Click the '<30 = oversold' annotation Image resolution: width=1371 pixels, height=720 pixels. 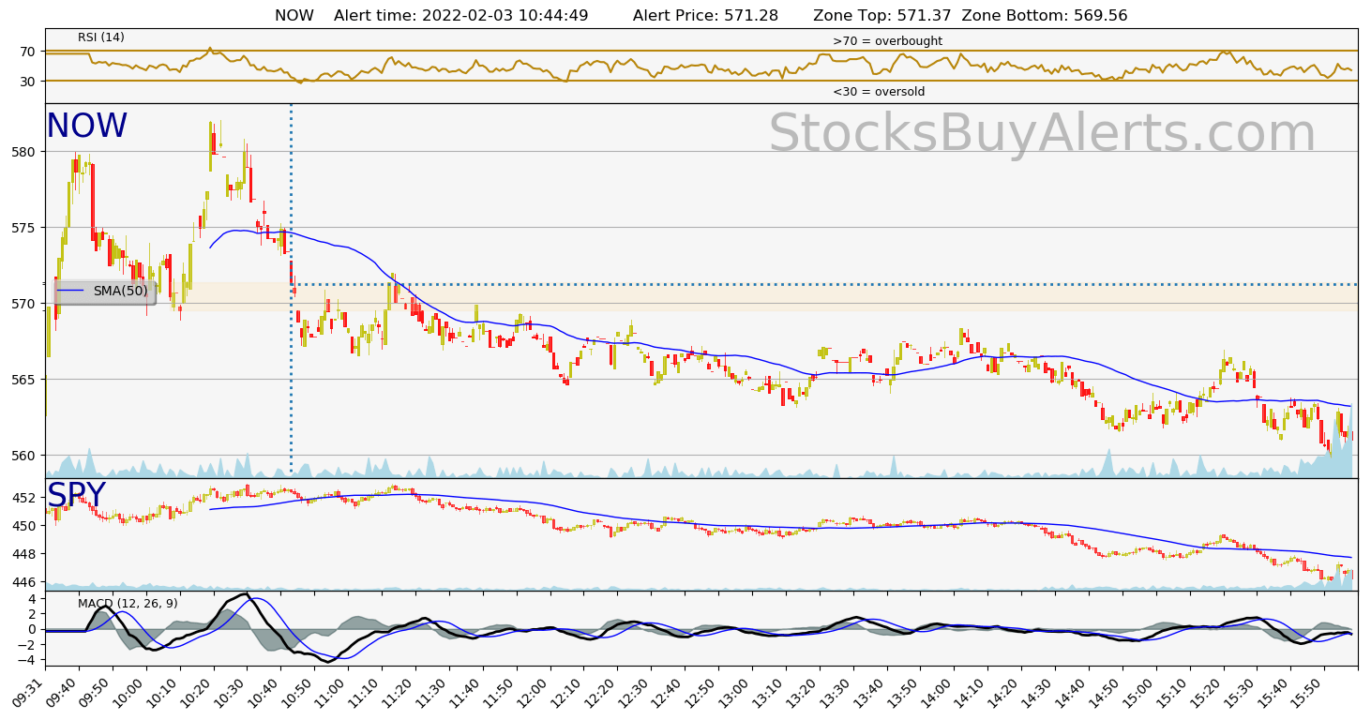(x=879, y=92)
